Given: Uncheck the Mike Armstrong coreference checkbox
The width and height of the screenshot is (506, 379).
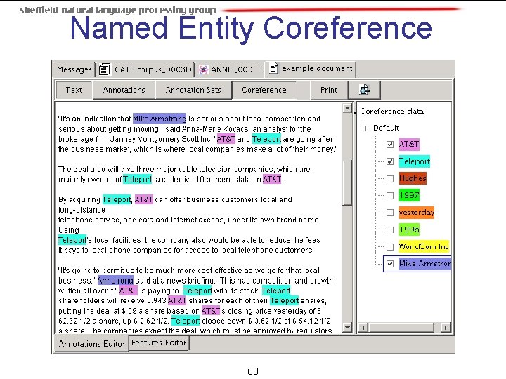Looking at the screenshot, I should tap(390, 264).
